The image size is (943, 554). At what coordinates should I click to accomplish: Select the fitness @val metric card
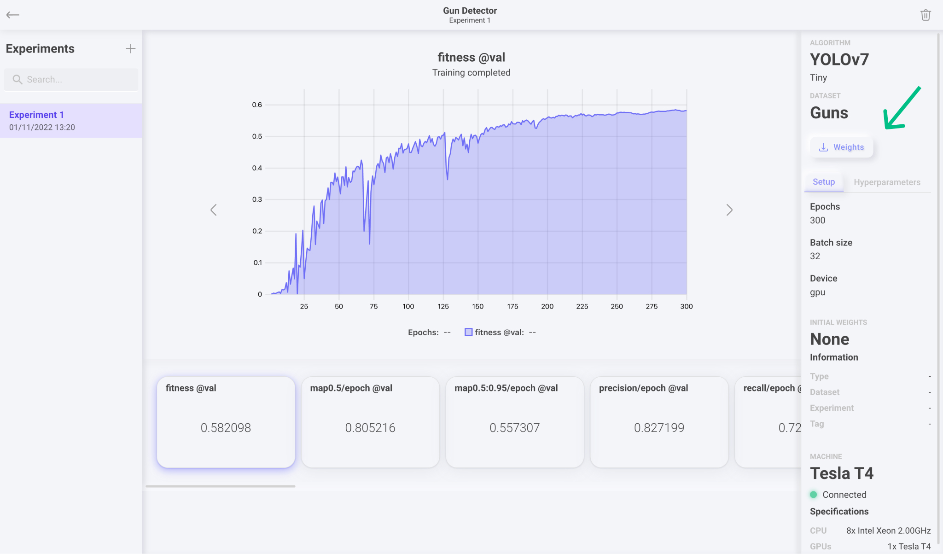226,422
